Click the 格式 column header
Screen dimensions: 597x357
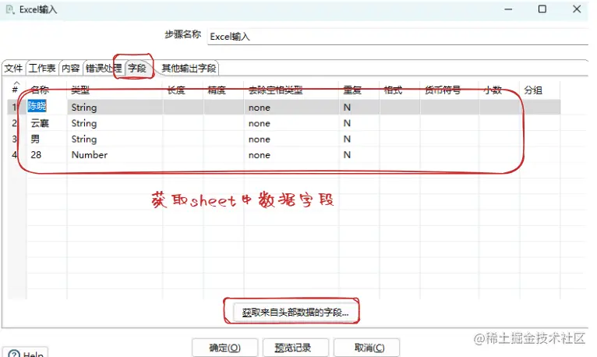coord(400,90)
